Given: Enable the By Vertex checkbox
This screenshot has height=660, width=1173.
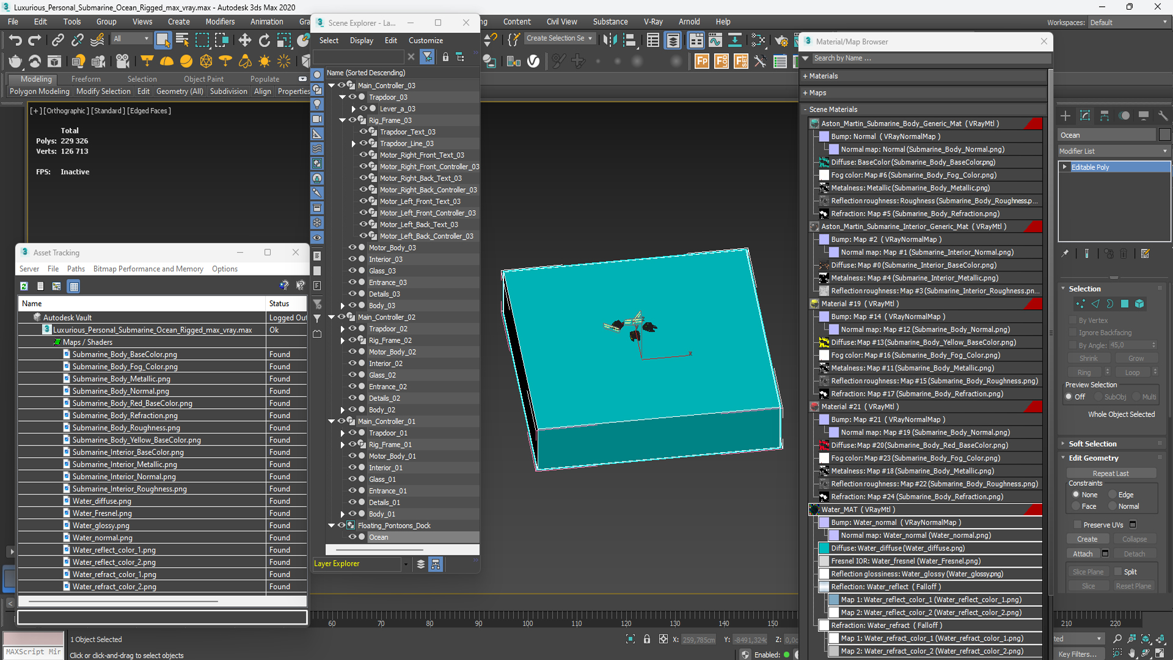Looking at the screenshot, I should [1073, 320].
